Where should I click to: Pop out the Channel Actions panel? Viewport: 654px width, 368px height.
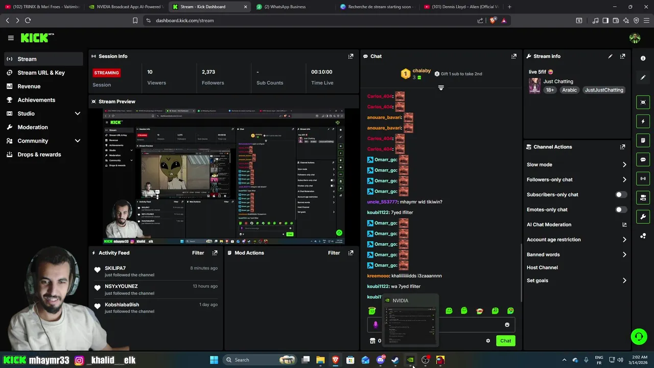622,147
